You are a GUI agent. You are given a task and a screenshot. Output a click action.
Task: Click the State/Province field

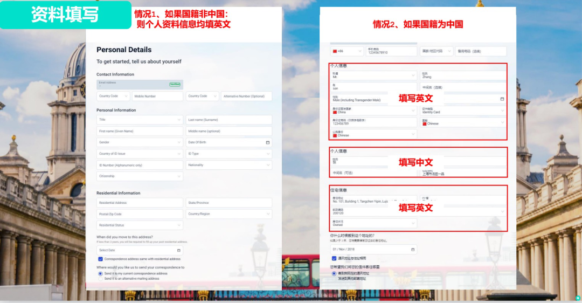pyautogui.click(x=228, y=203)
